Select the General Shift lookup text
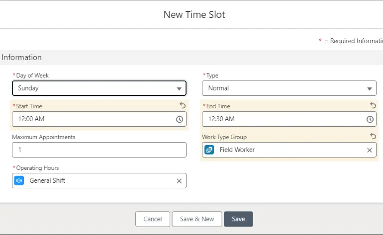 [47, 181]
